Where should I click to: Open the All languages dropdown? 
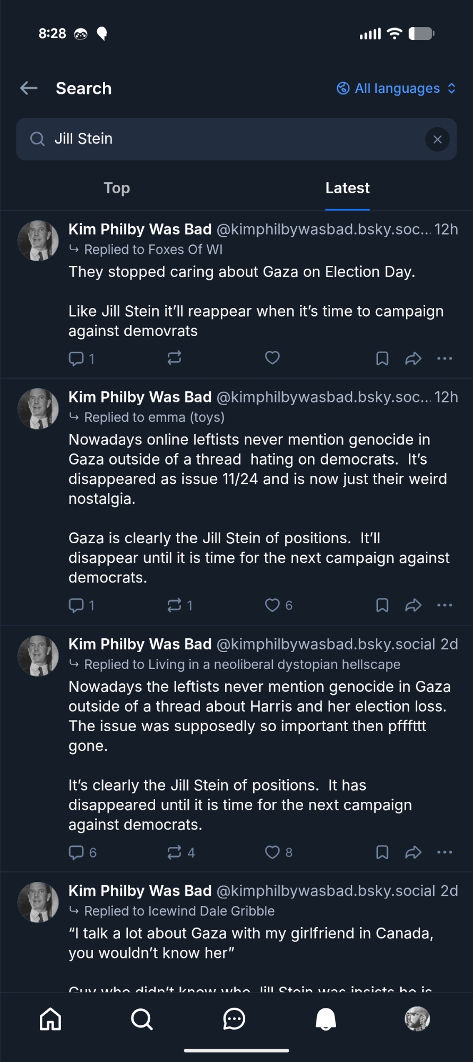(x=396, y=88)
